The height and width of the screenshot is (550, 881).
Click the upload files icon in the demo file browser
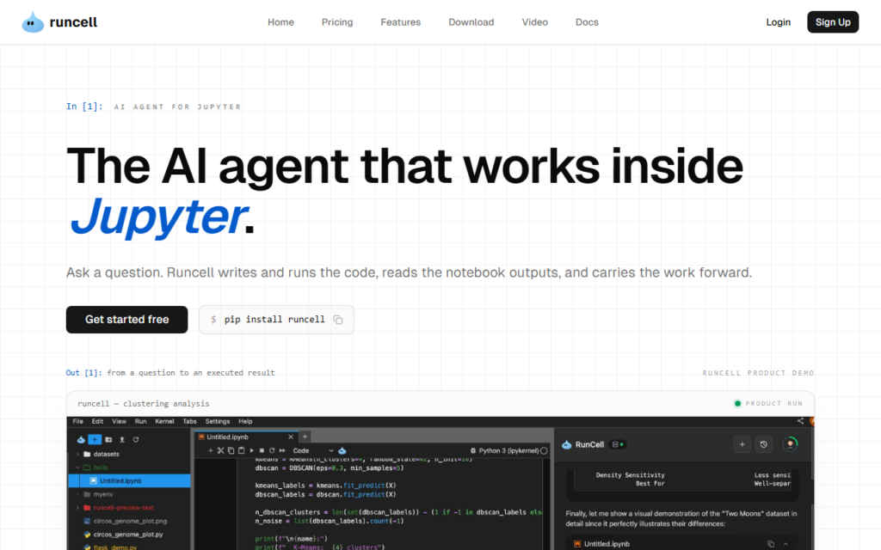point(122,439)
